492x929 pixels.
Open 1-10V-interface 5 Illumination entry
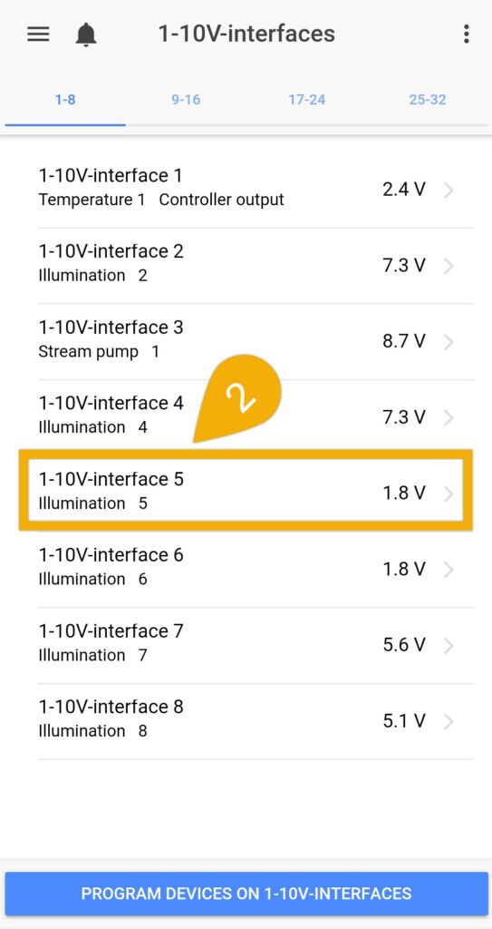coord(246,491)
